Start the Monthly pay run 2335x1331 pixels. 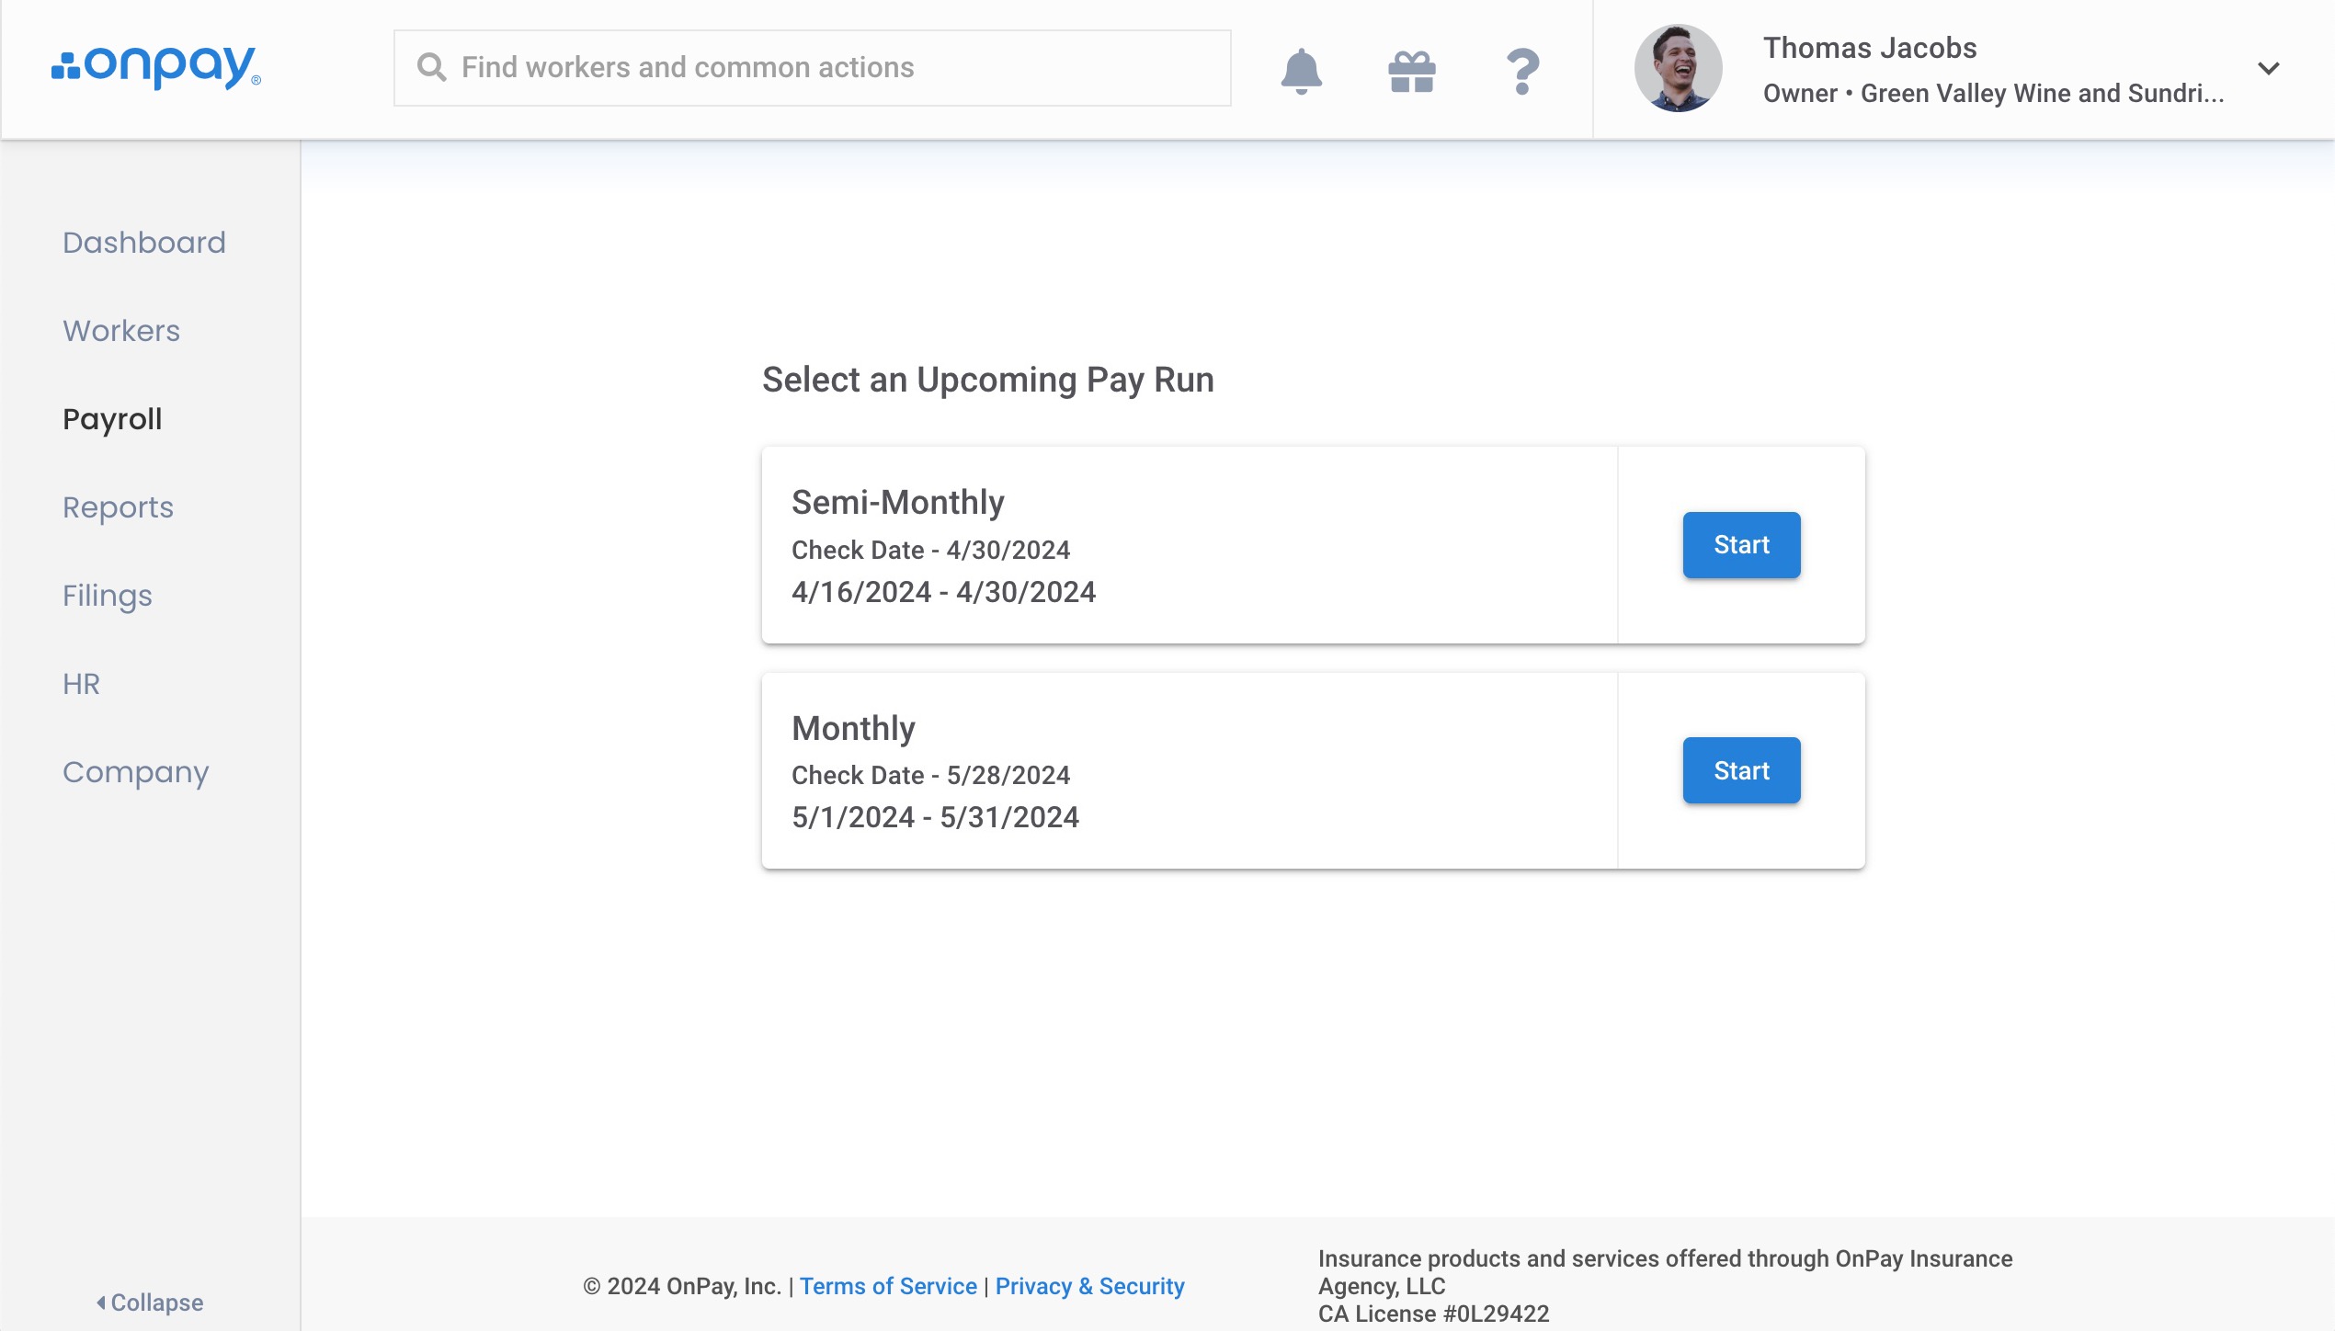point(1740,770)
